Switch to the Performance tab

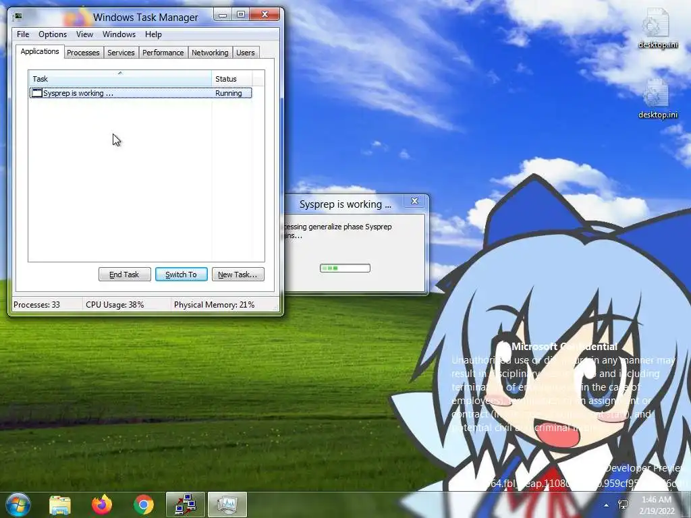163,53
